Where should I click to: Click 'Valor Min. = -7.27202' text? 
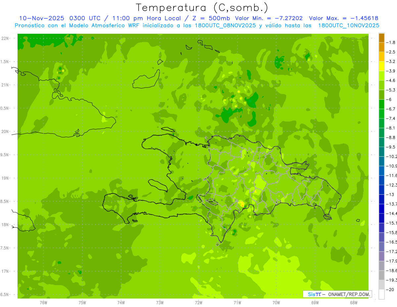click(269, 18)
